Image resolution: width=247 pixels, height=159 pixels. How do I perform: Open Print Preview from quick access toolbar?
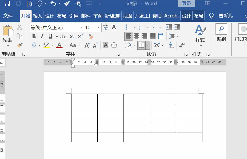point(29,3)
